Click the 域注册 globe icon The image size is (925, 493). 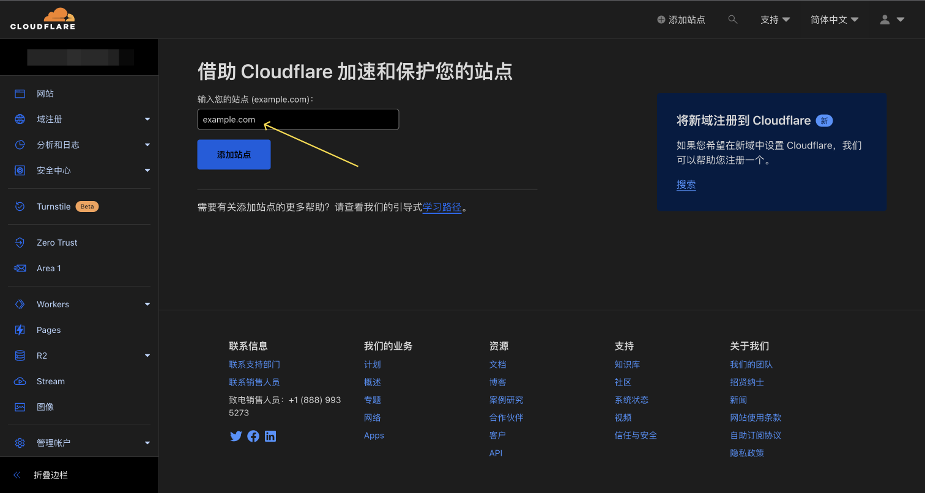click(20, 119)
